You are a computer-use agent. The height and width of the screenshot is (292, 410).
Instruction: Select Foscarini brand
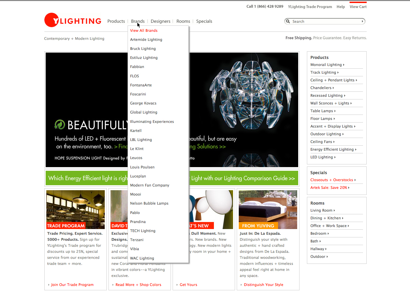[138, 94]
